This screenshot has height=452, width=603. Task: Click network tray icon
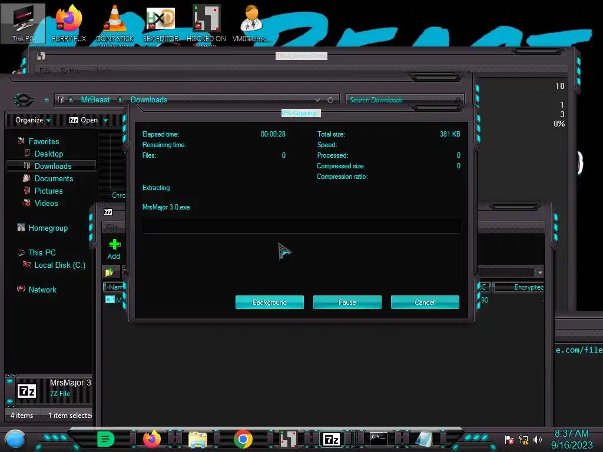524,439
